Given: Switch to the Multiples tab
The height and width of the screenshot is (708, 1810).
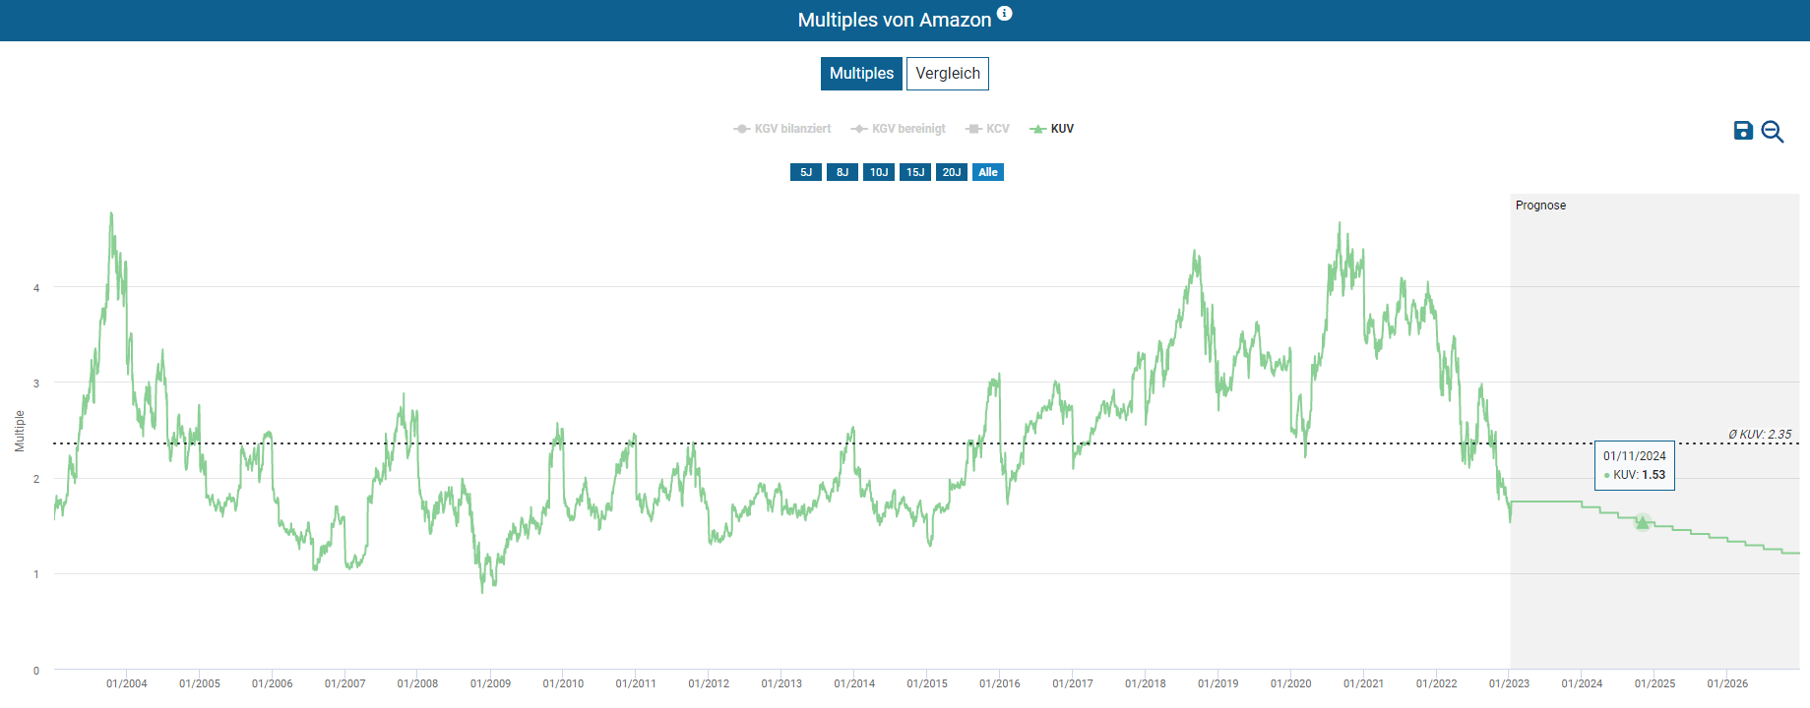Looking at the screenshot, I should [861, 74].
